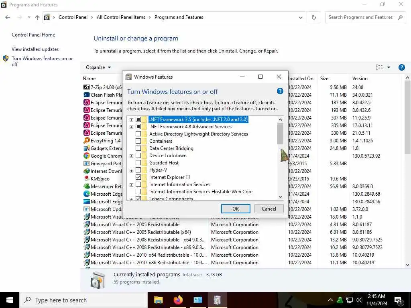
Task: Enable Hyper-V checkbox
Action: pos(138,170)
